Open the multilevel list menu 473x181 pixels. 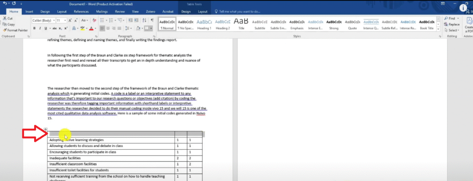121,20
